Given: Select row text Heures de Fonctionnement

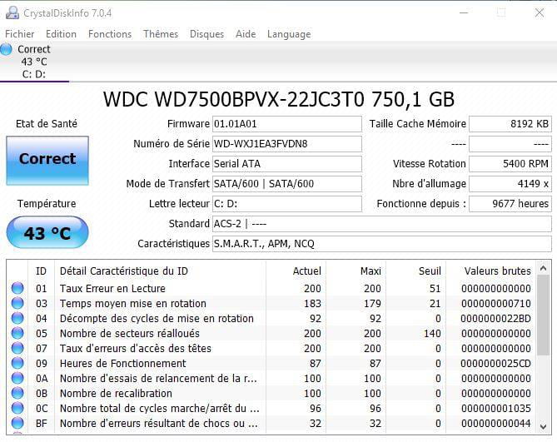Looking at the screenshot, I should click(123, 363).
